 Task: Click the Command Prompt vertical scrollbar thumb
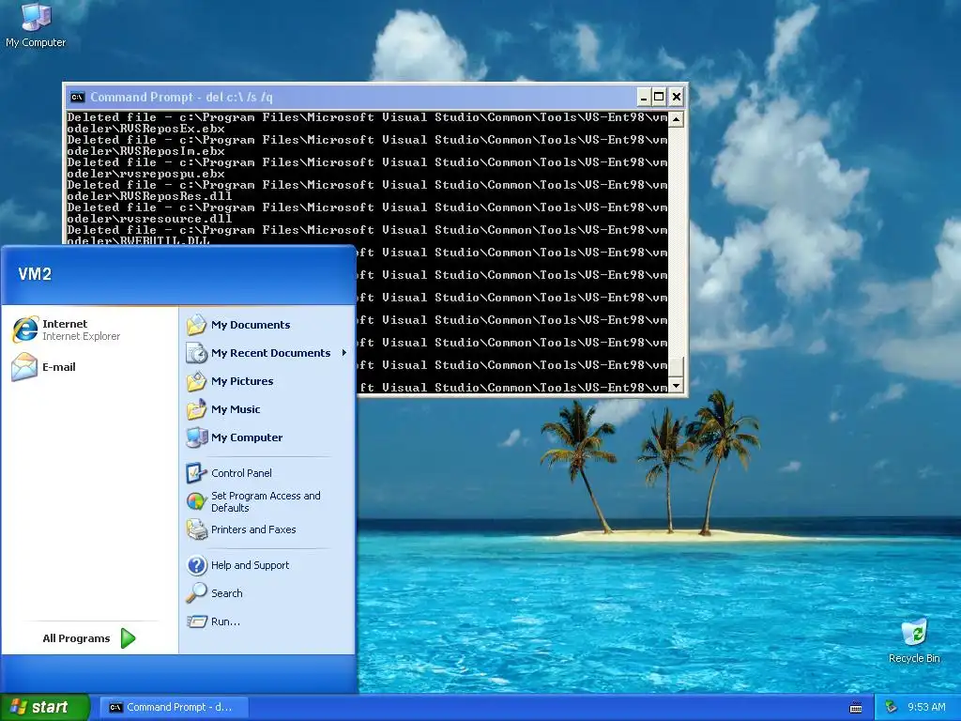676,367
